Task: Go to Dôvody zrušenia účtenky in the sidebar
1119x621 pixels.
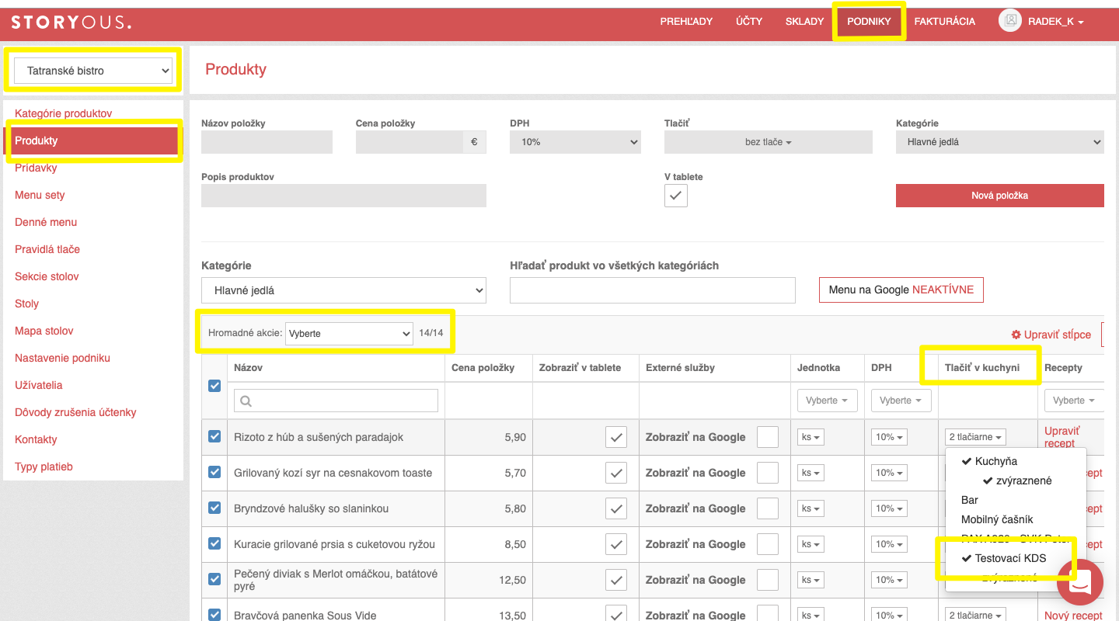Action: pyautogui.click(x=75, y=412)
